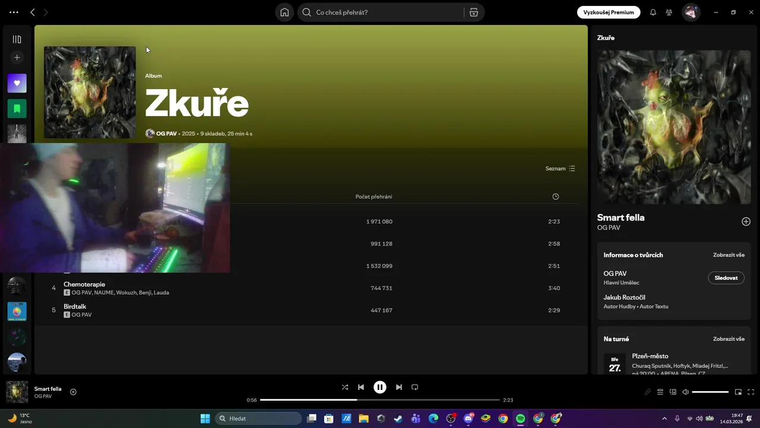
Task: Skip to previous track
Action: [361, 387]
